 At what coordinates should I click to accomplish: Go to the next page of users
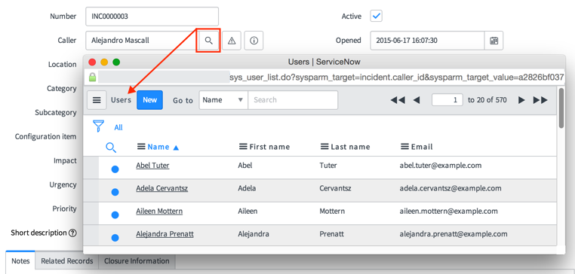click(x=521, y=100)
